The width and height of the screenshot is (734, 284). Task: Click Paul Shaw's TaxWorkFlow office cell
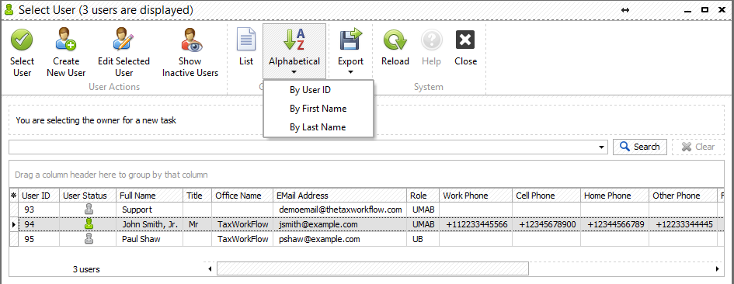pos(242,239)
